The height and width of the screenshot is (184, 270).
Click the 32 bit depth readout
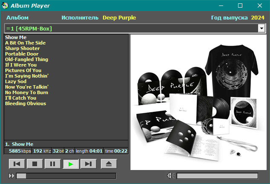point(58,151)
